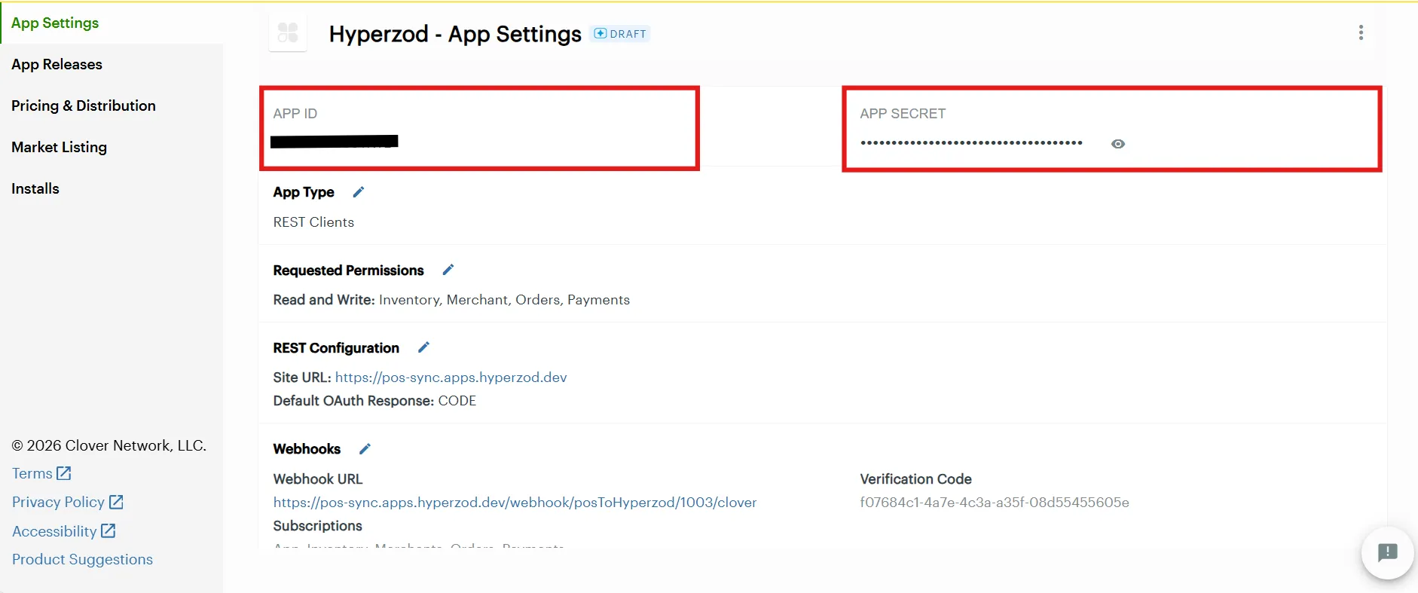Open Installs in sidebar

point(35,189)
